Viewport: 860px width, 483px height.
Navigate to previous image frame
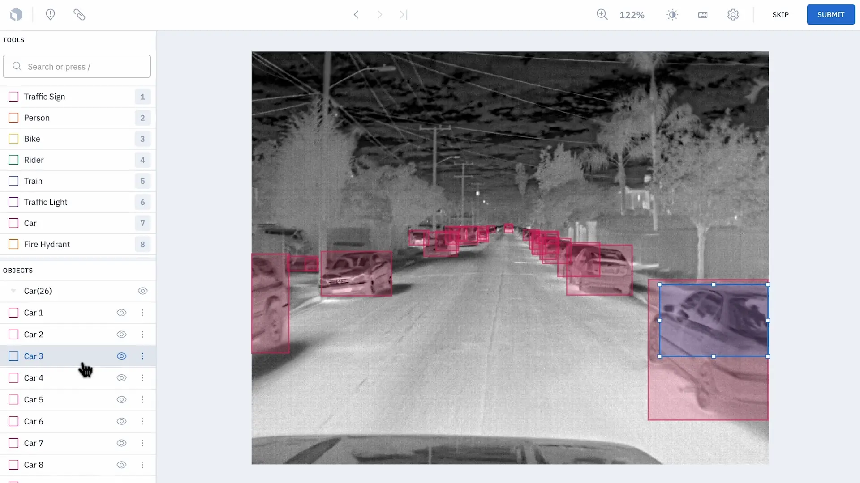356,14
